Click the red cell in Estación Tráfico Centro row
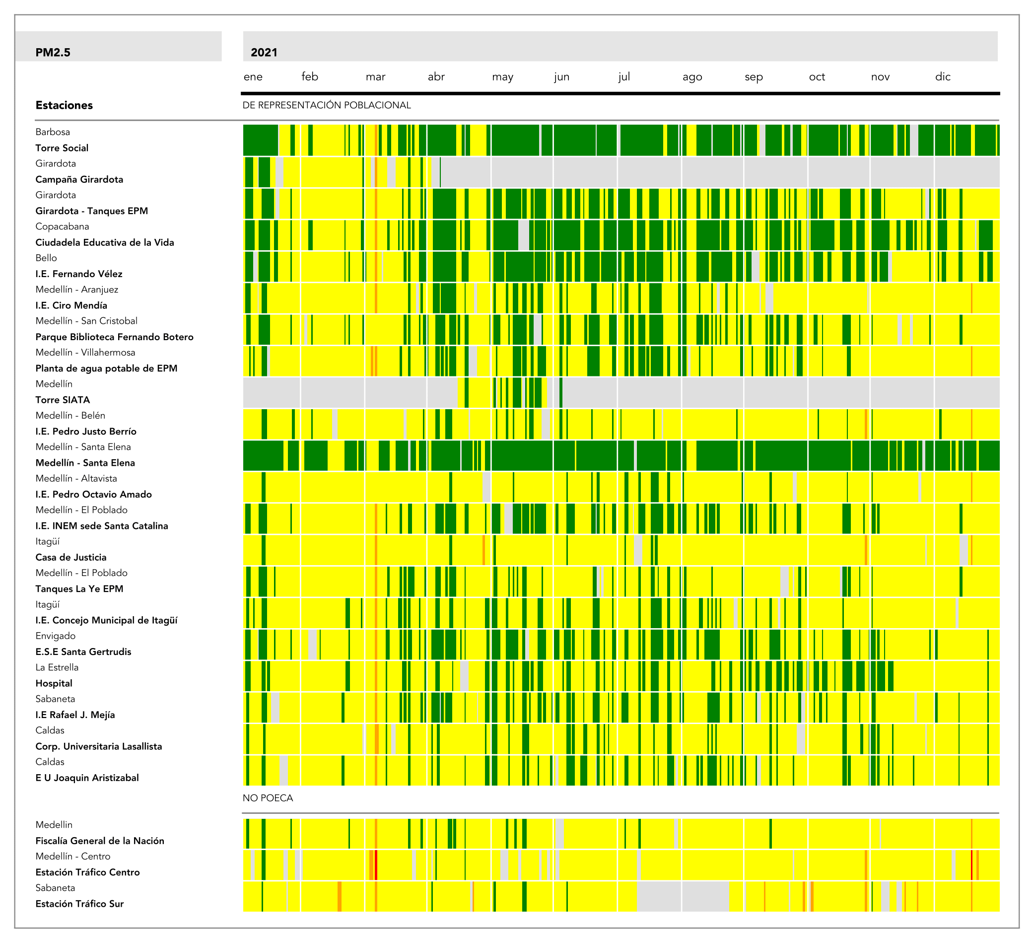Image resolution: width=1034 pixels, height=943 pixels. 376,865
